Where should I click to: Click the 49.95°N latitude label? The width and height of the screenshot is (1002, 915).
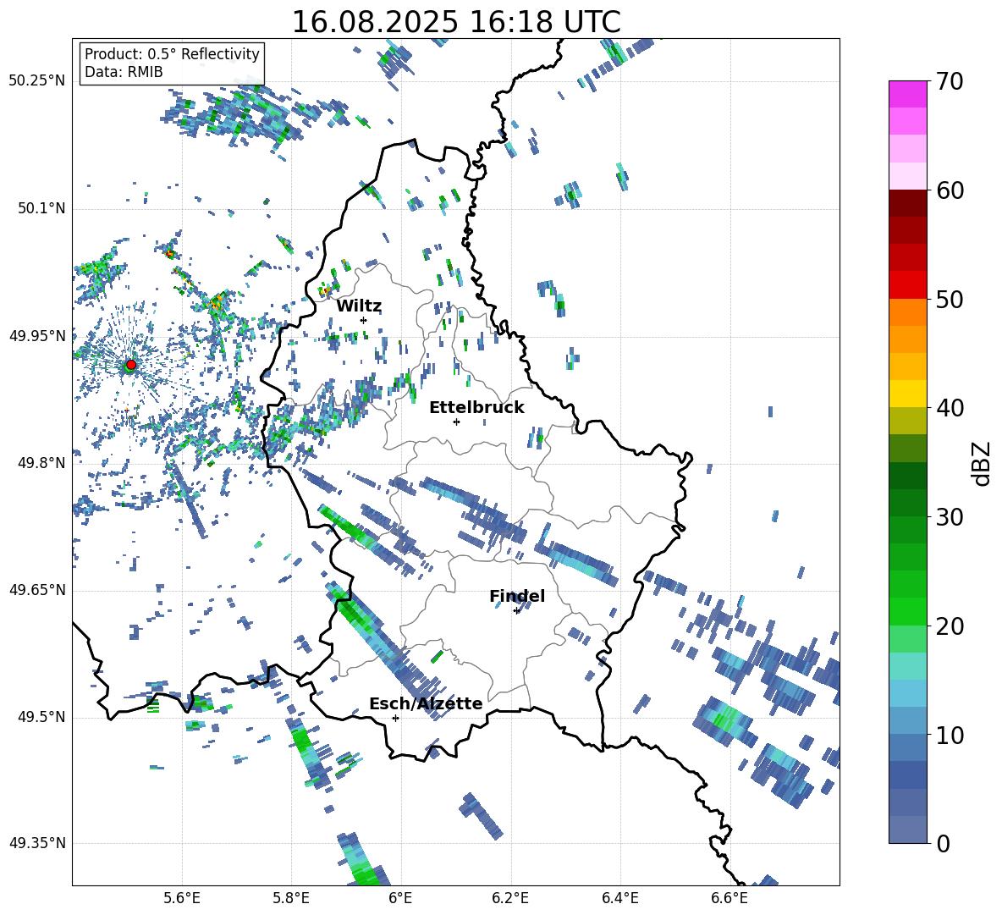click(37, 335)
